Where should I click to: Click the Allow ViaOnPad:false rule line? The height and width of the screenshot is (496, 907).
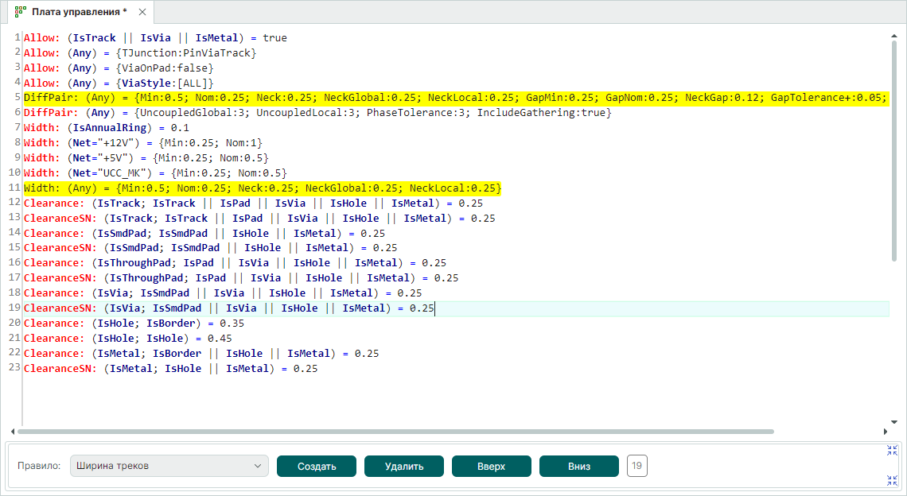tap(119, 68)
